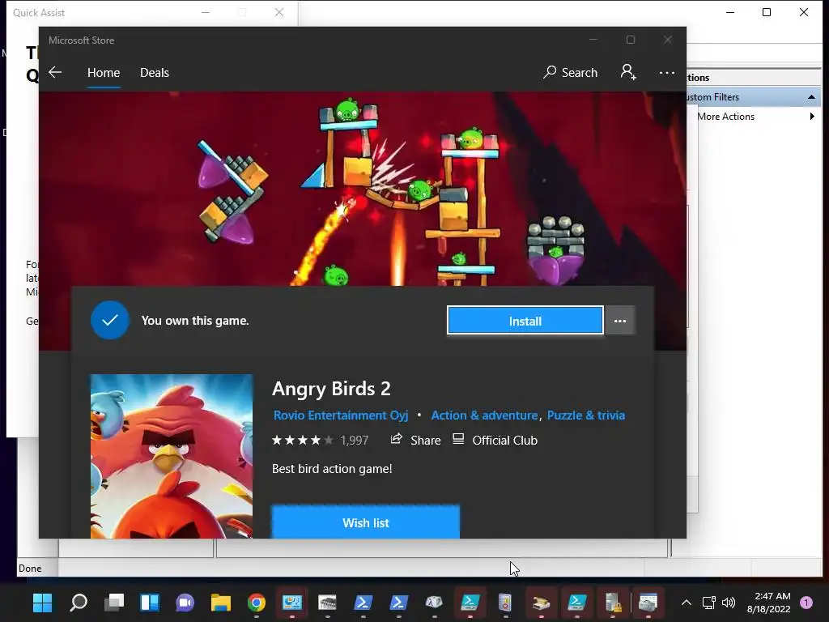The image size is (829, 622).
Task: Open Task View on the taskbar
Action: click(113, 603)
